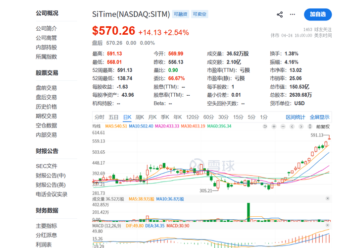This screenshot has width=346, height=248.
Task: Click the 591.13 high marker on chart
Action: (317, 135)
